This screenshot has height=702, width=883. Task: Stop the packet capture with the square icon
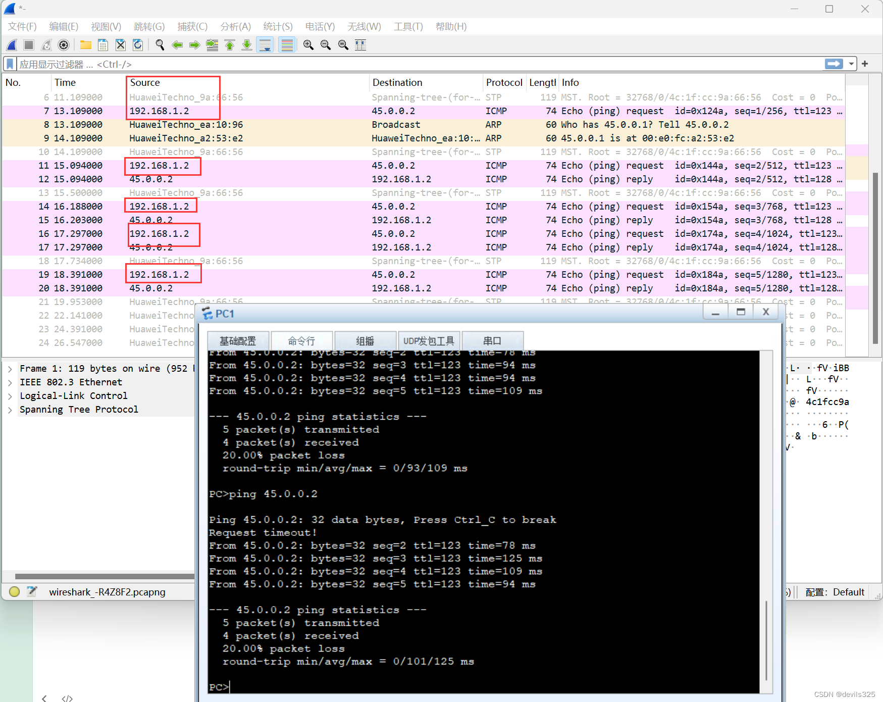(29, 45)
